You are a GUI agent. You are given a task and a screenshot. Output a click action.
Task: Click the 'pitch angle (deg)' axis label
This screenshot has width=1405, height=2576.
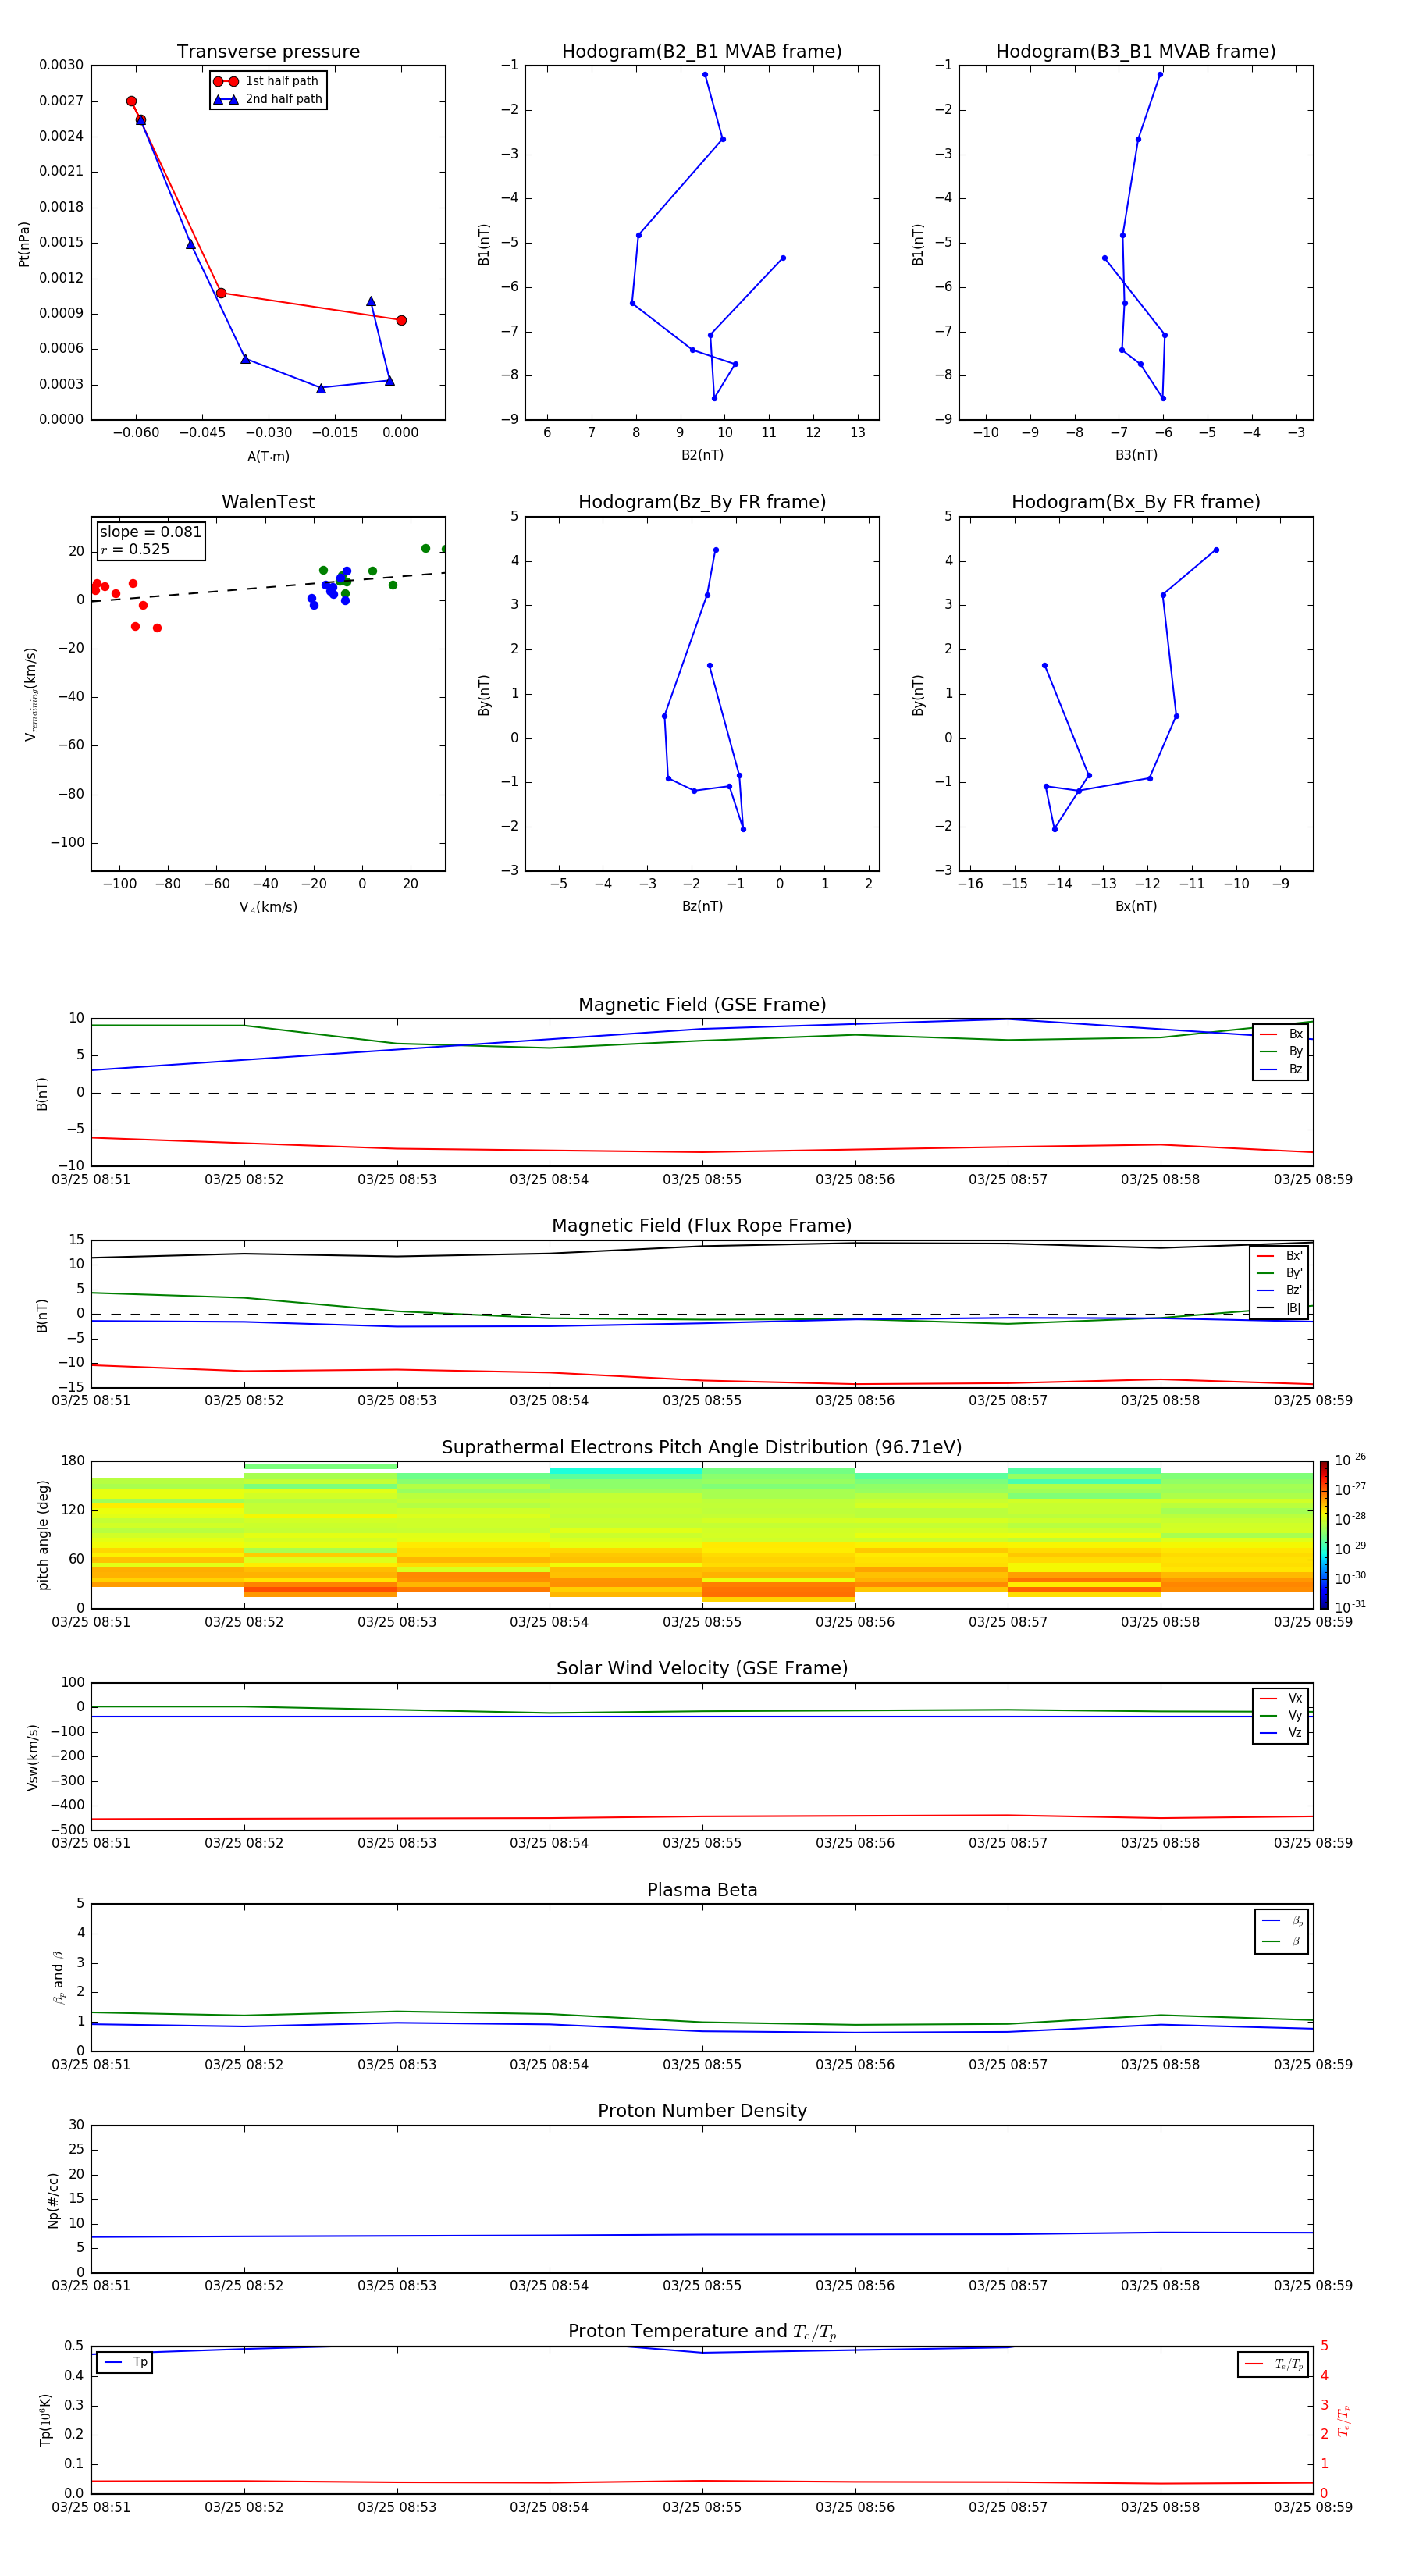click(x=43, y=1535)
